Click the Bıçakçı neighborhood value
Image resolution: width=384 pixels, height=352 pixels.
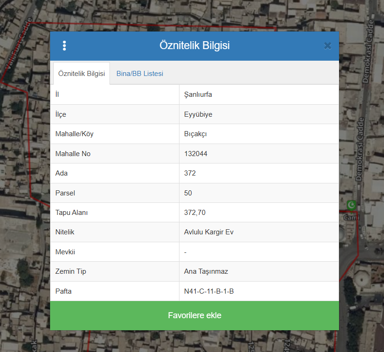tap(195, 134)
